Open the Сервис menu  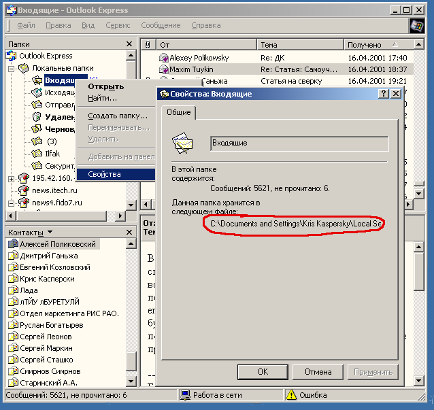coord(118,25)
